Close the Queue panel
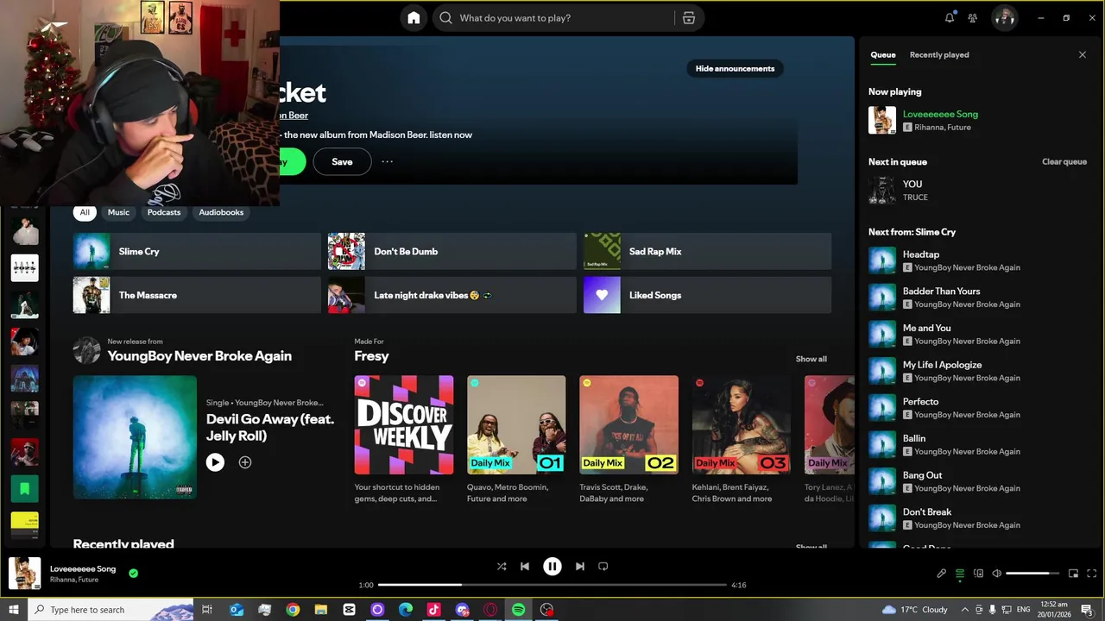The height and width of the screenshot is (621, 1105). pos(1083,54)
